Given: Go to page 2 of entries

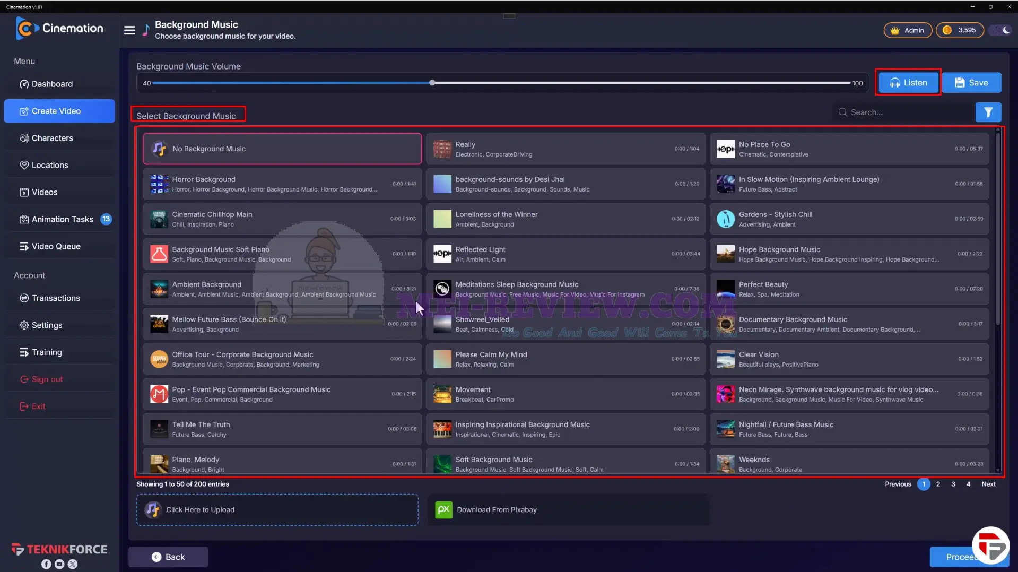Looking at the screenshot, I should coord(938,484).
